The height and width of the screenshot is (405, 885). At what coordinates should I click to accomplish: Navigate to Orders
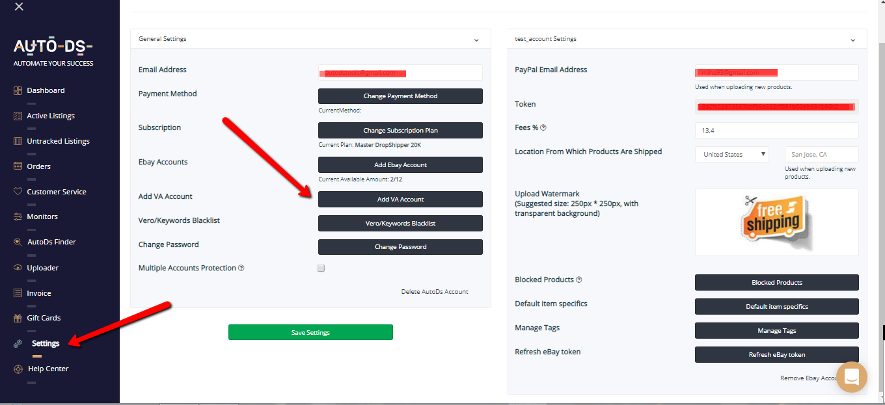click(x=38, y=166)
